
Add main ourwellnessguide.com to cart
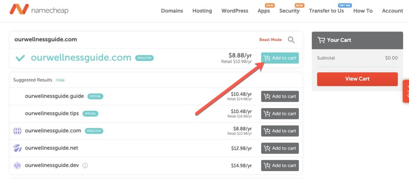tap(280, 58)
